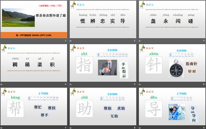Select slide 7 thumbnail showing character 帮

[x=34, y=107]
